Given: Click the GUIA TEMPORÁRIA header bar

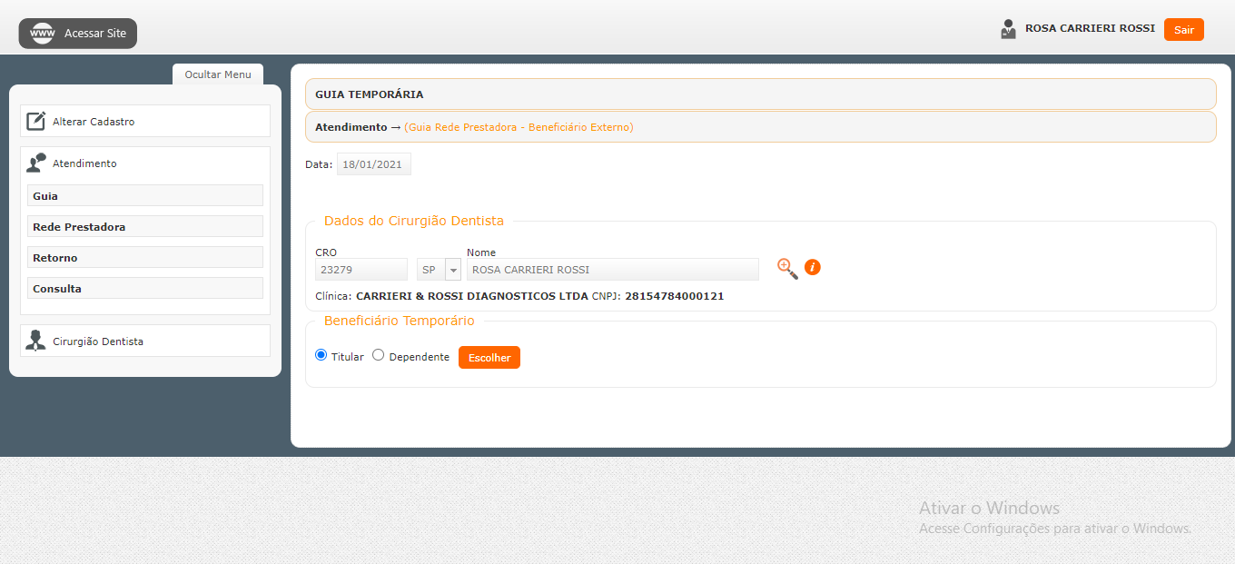Looking at the screenshot, I should [760, 94].
